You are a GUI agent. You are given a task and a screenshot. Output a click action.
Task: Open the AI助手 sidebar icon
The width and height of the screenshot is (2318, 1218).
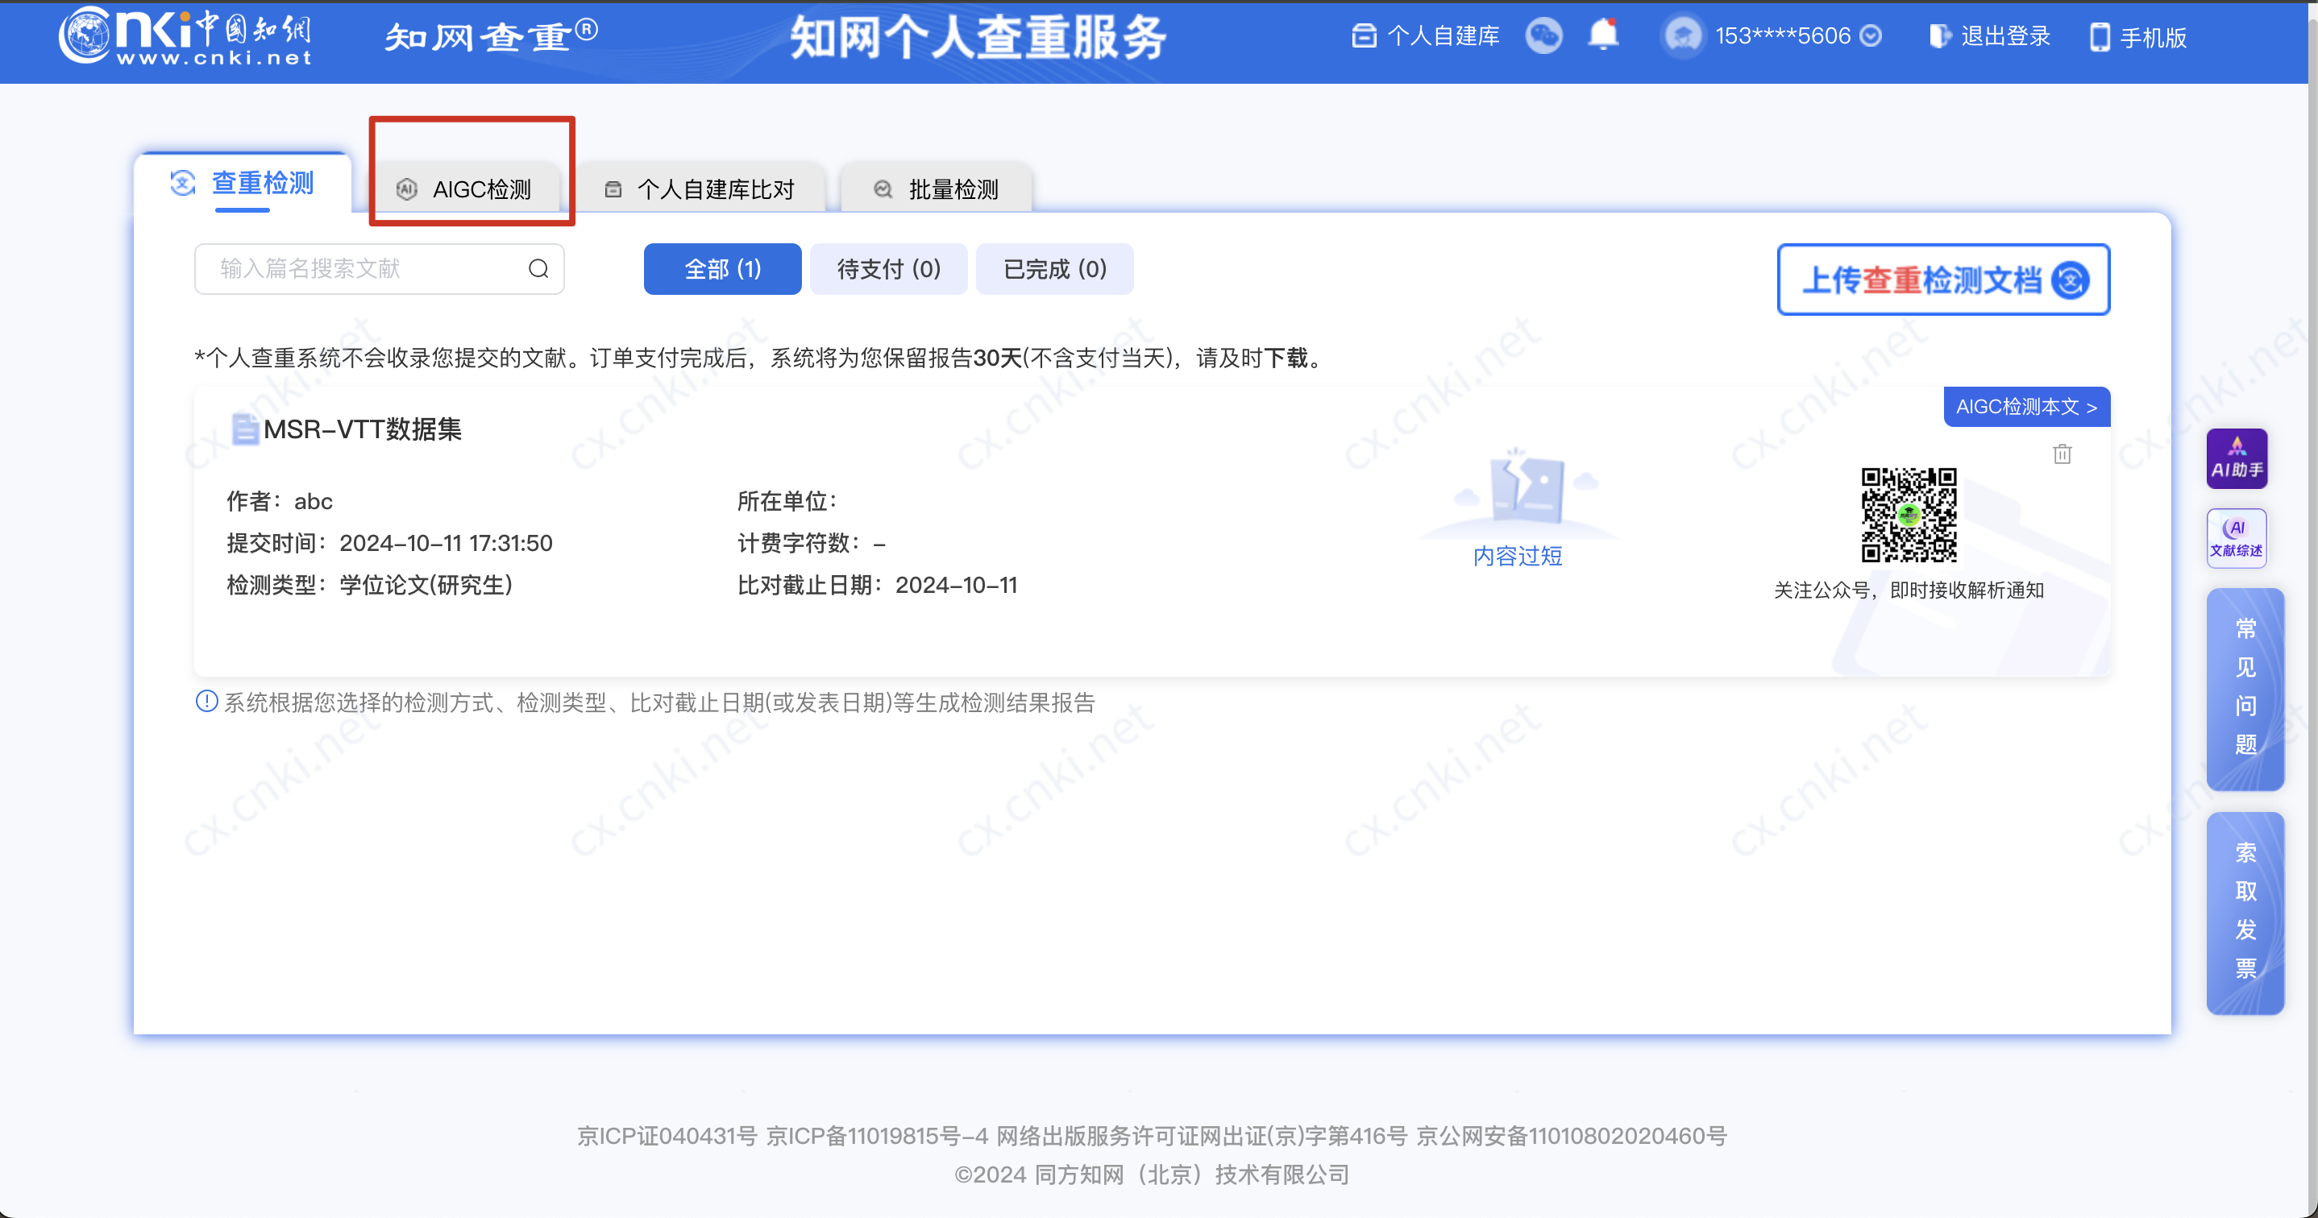2236,459
